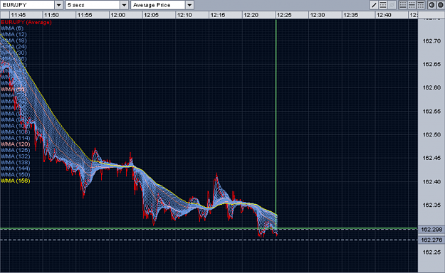The height and width of the screenshot is (273, 445).
Task: Select the yellow WMA (156) legend entry
Action: click(16, 181)
